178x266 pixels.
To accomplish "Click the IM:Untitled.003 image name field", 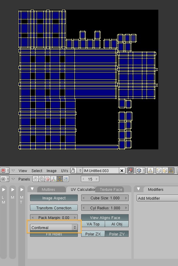I will coord(101,171).
